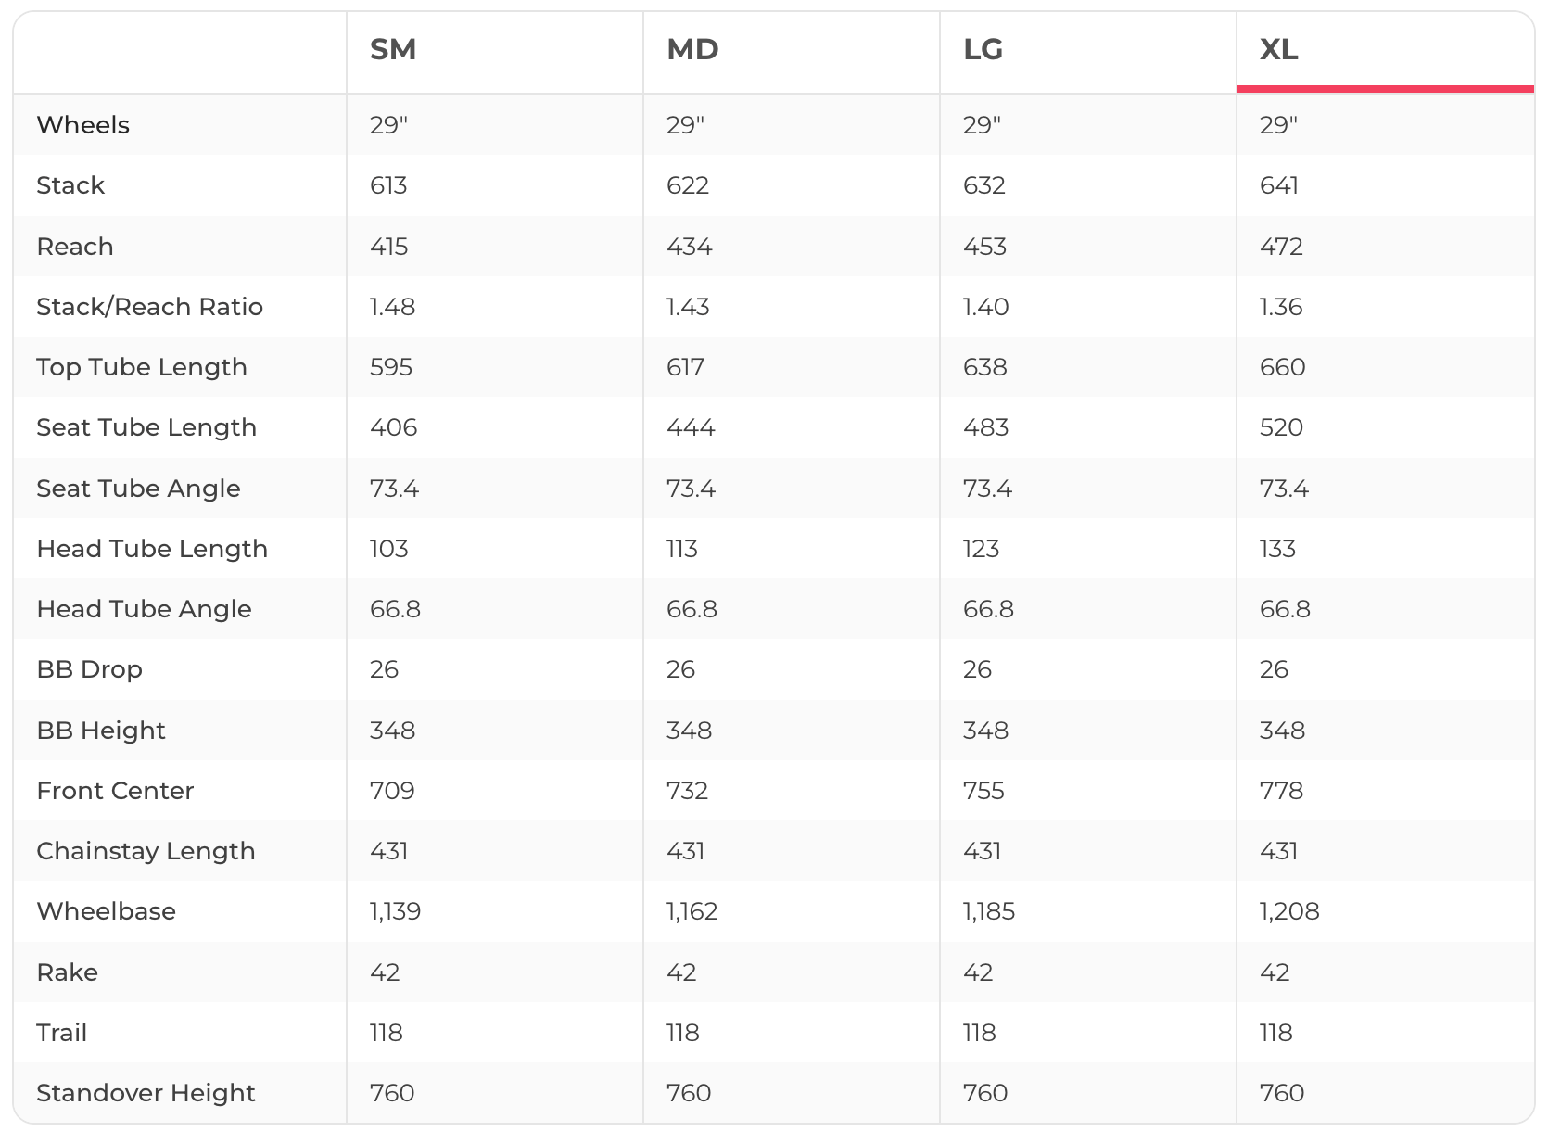Click LG seat tube length 483
The height and width of the screenshot is (1144, 1548).
pyautogui.click(x=985, y=427)
